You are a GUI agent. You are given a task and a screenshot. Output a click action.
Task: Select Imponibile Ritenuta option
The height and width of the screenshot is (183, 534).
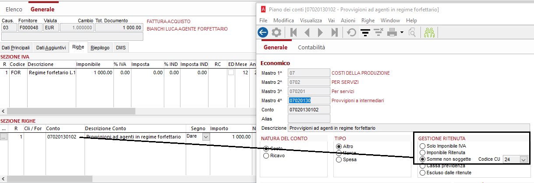click(x=422, y=152)
